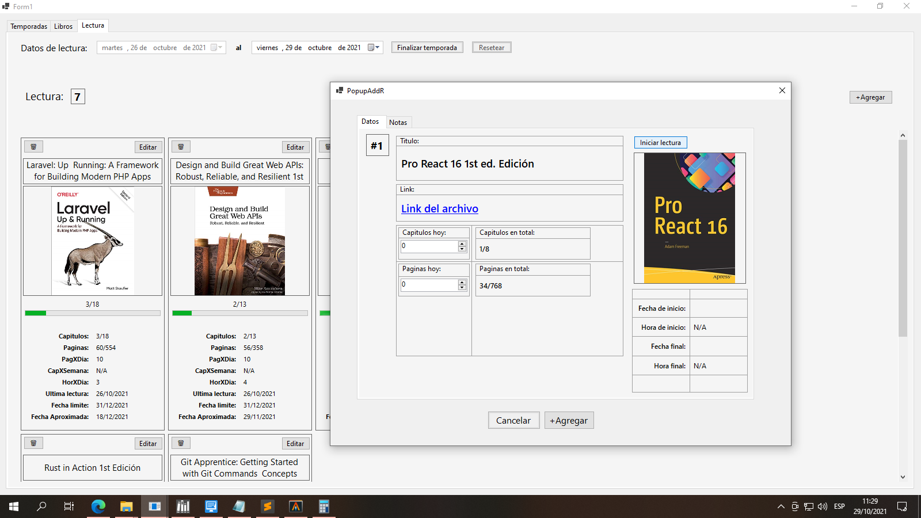The width and height of the screenshot is (921, 518).
Task: Delete the Laravel Up & Running card
Action: tap(33, 147)
